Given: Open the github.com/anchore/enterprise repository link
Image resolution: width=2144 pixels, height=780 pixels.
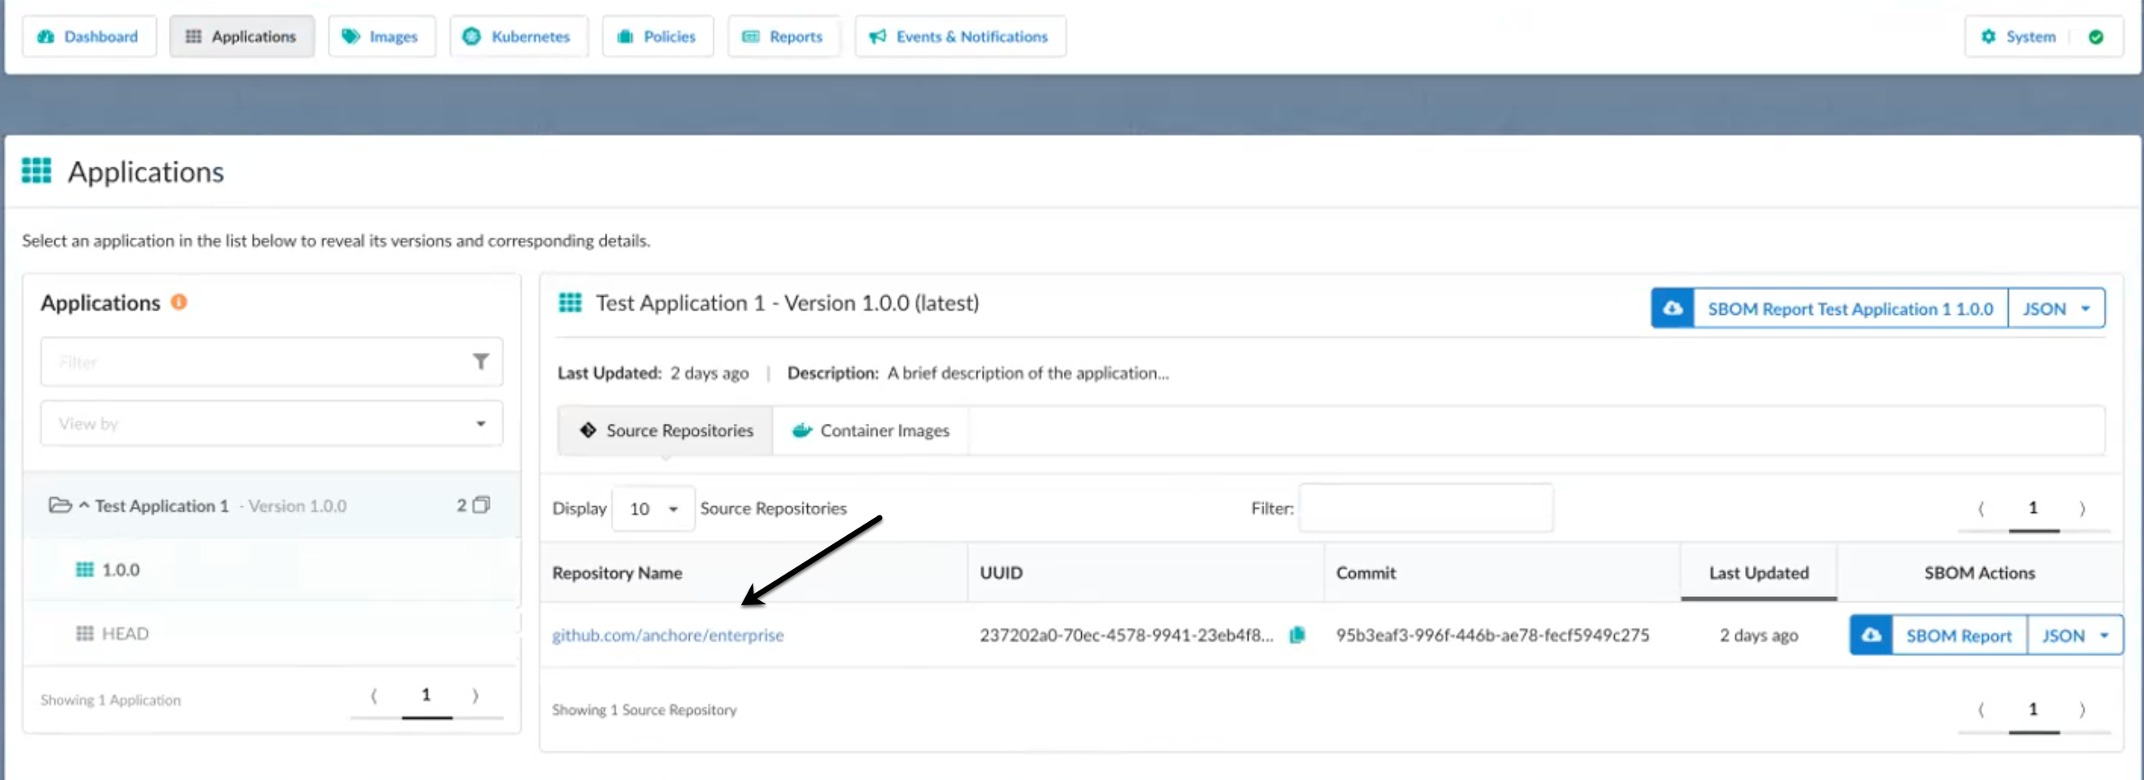Looking at the screenshot, I should (x=668, y=635).
